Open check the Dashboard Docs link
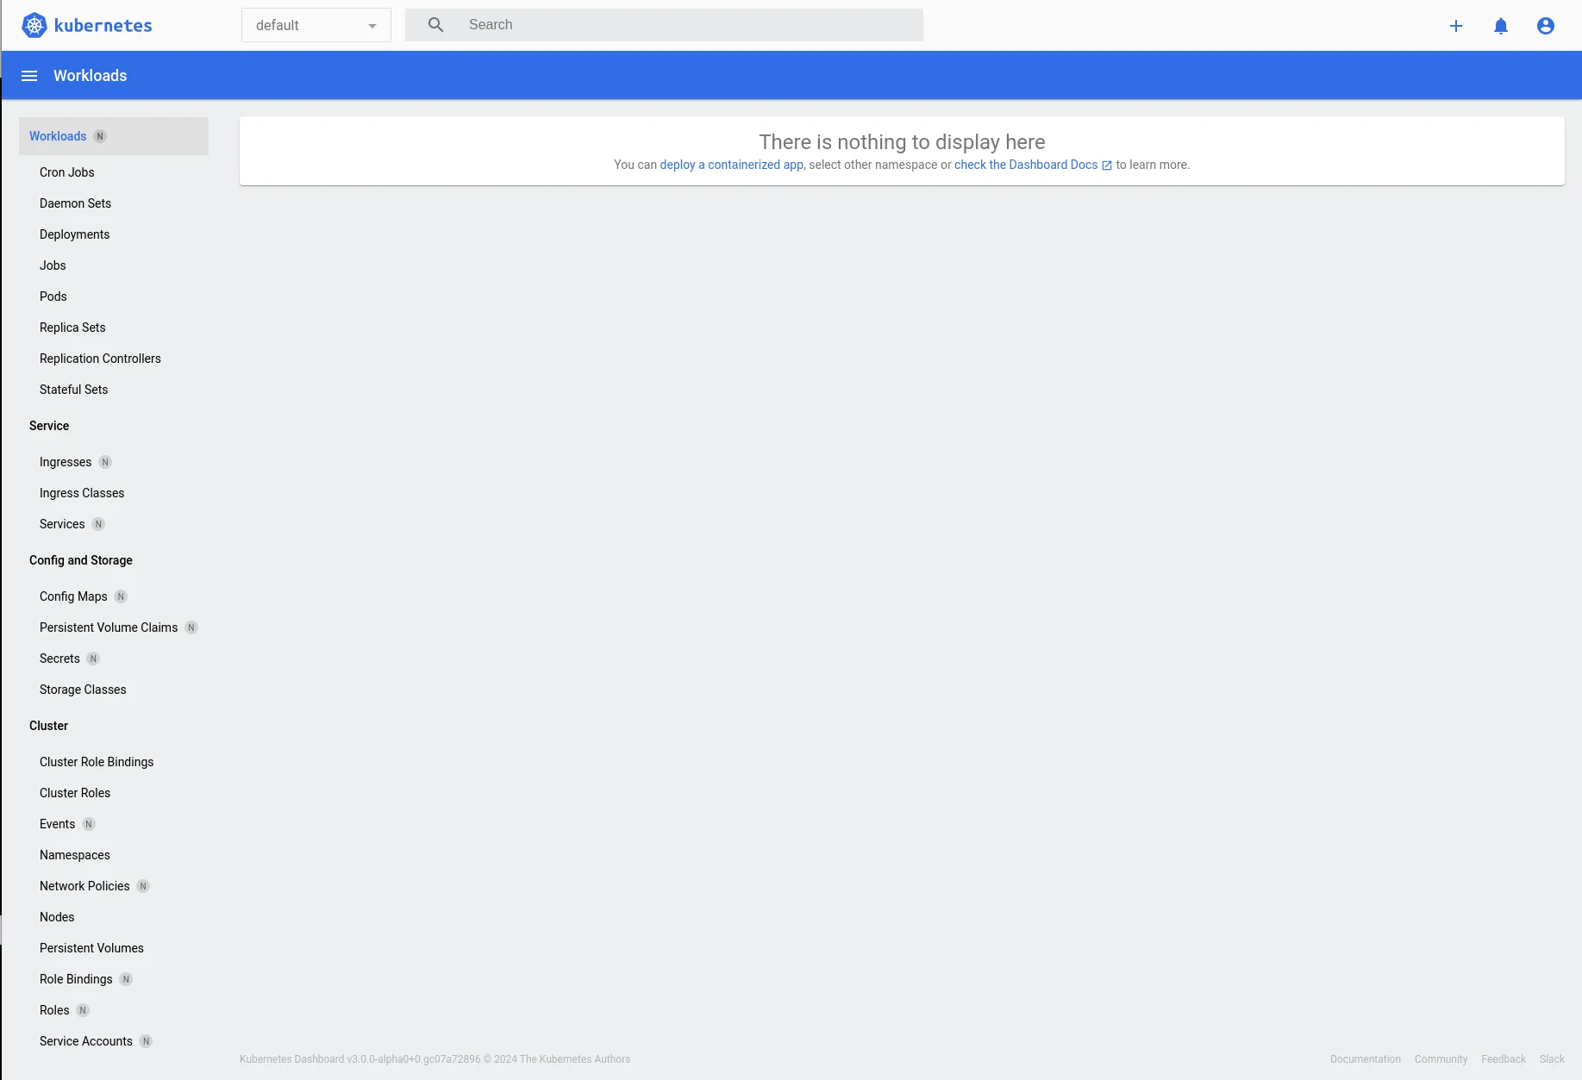This screenshot has height=1080, width=1582. [1026, 165]
